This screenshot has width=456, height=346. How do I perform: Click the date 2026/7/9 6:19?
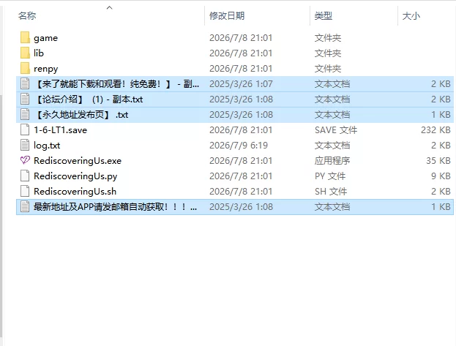pos(239,146)
